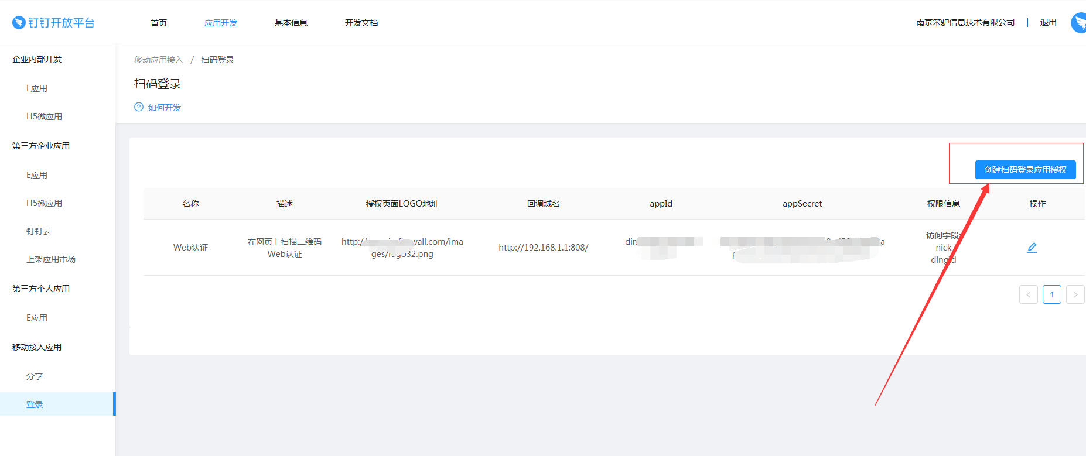The image size is (1086, 456).
Task: Click the DingTalk open platform logo
Action: click(x=53, y=23)
